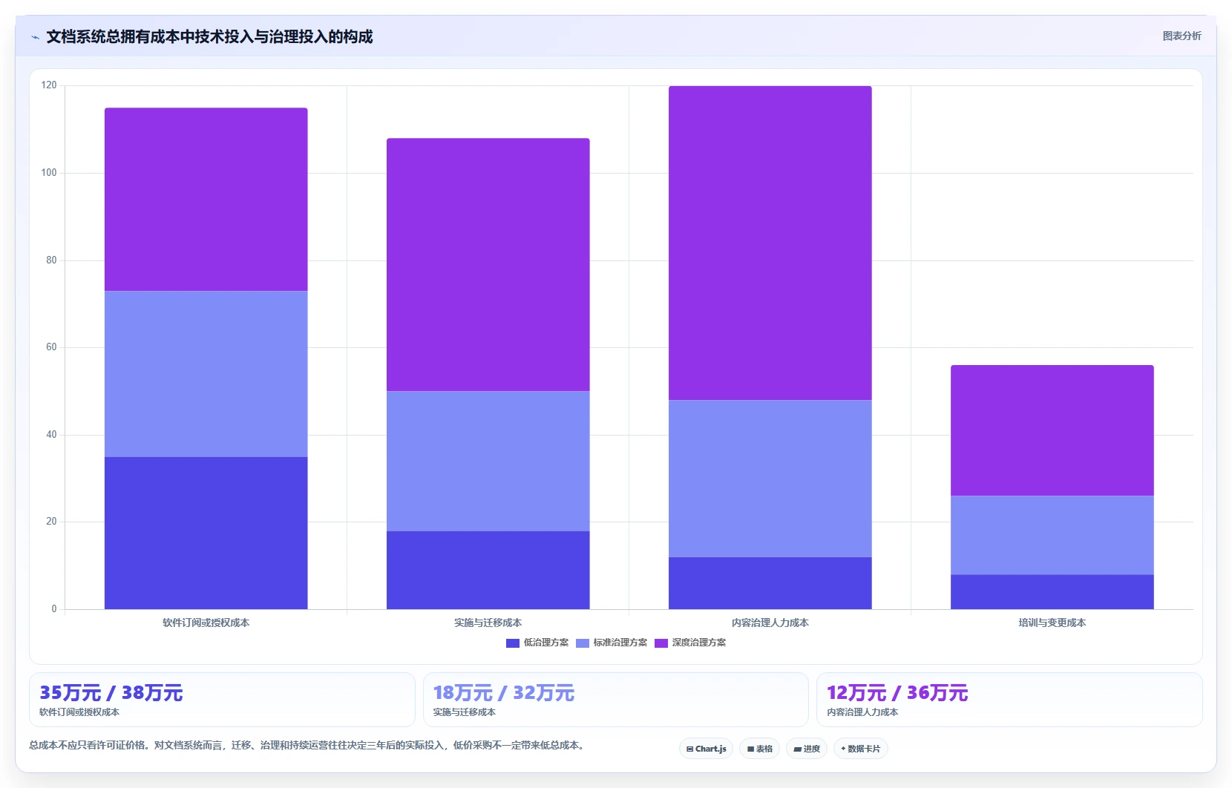The height and width of the screenshot is (788, 1232).
Task: Click the 深度治理方案 legend label
Action: 699,643
